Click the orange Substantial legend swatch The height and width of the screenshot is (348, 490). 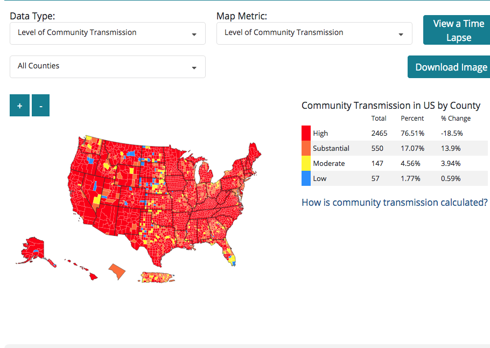point(306,148)
